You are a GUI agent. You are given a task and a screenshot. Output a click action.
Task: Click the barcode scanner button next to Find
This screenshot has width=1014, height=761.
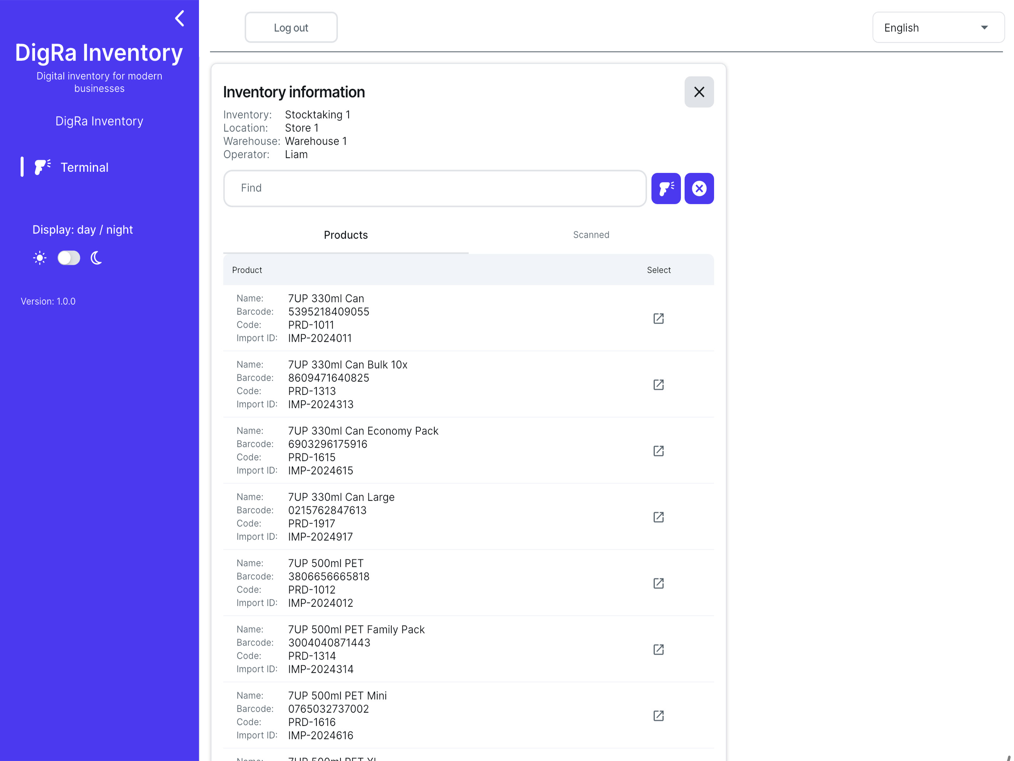point(665,188)
